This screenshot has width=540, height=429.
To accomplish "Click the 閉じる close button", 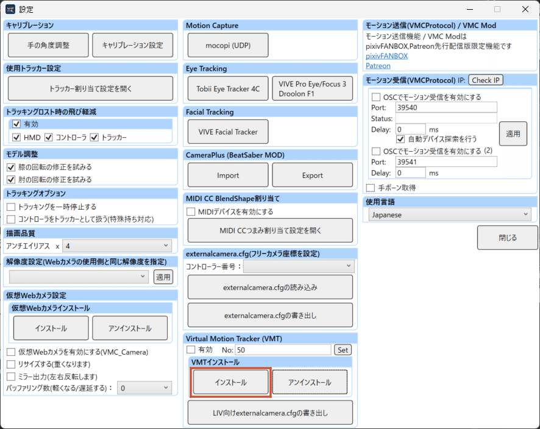I will click(507, 238).
